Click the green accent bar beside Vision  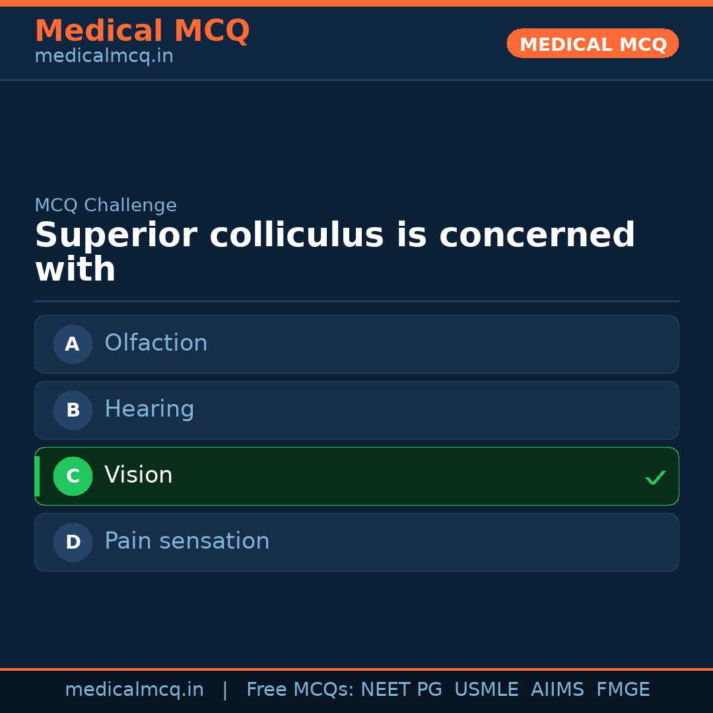click(x=36, y=476)
